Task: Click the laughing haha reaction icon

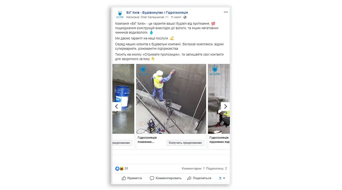Action: pos(121,168)
